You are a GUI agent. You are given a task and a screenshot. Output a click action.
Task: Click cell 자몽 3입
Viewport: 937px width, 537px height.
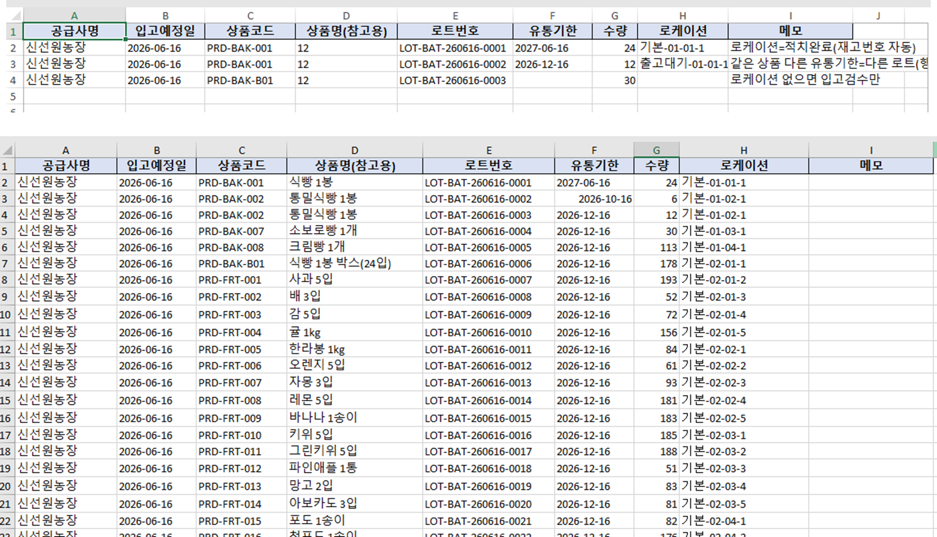pyautogui.click(x=354, y=383)
